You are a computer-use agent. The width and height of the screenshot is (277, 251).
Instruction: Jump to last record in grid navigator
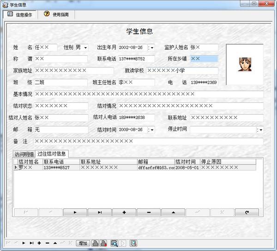point(99,212)
